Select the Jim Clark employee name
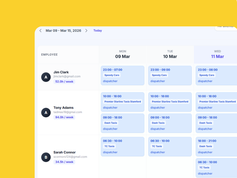Screen dimensions: 237x178 61,72
